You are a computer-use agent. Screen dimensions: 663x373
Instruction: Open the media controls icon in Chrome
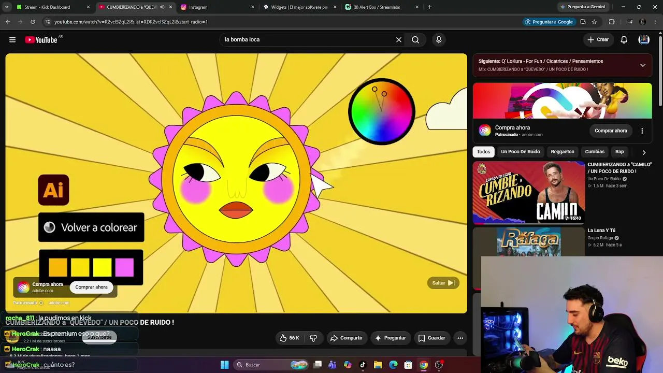[630, 22]
